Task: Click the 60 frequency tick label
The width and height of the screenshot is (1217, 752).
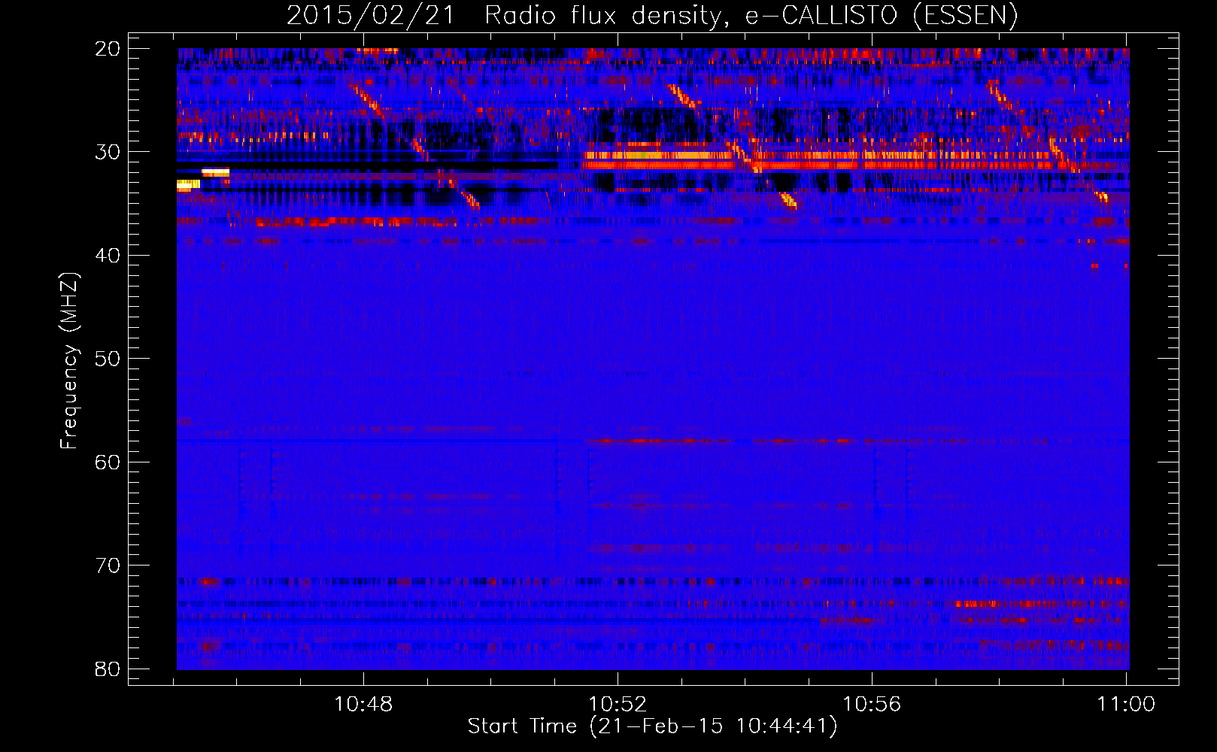Action: tap(108, 462)
